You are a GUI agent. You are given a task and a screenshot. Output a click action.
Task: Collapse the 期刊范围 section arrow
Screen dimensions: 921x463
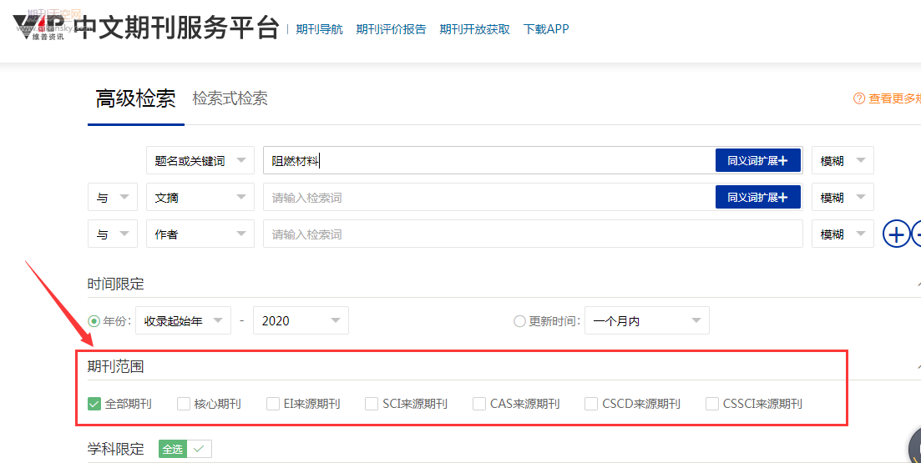(918, 366)
